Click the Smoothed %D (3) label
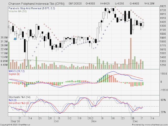The width and height of the screenshot is (168, 126). (19, 103)
